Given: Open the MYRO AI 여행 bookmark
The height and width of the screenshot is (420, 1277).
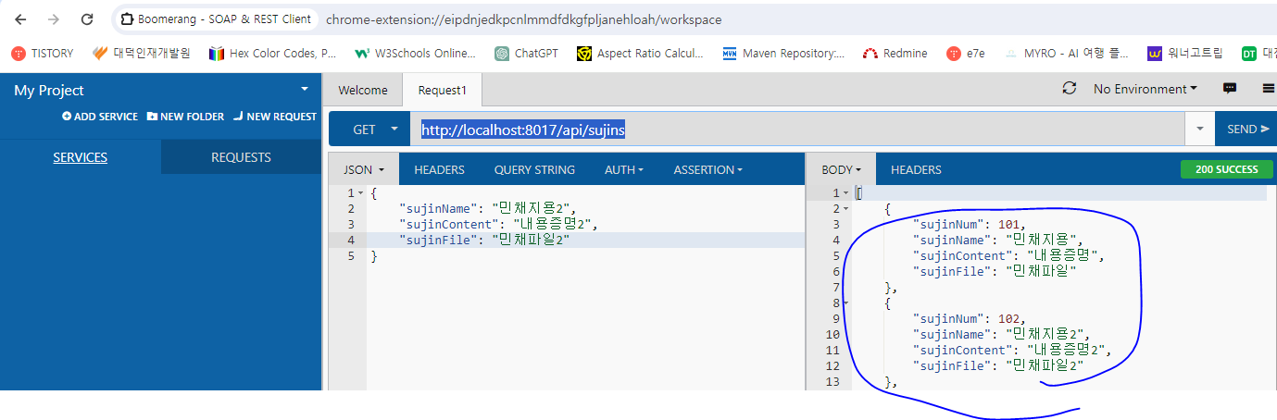Looking at the screenshot, I should pos(1066,54).
